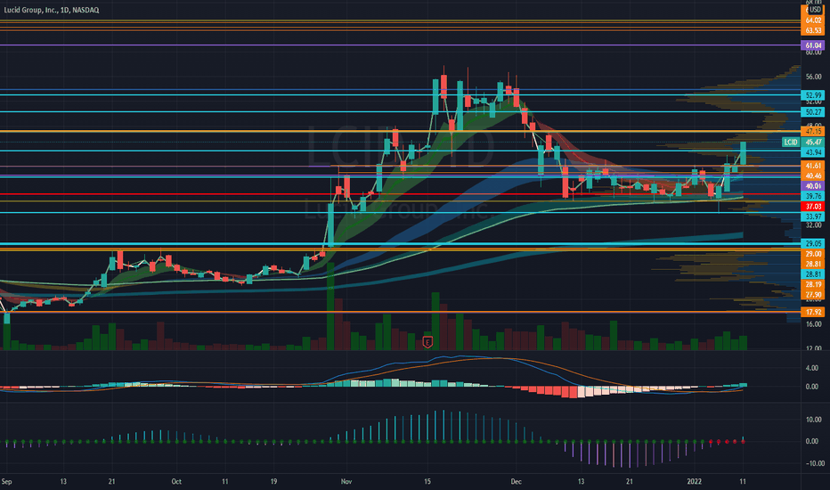The image size is (830, 490).
Task: Select the orange 17.92 price level label
Action: pos(813,312)
